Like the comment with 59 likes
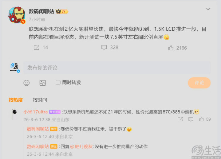The height and width of the screenshot is (159, 221). (x=201, y=119)
